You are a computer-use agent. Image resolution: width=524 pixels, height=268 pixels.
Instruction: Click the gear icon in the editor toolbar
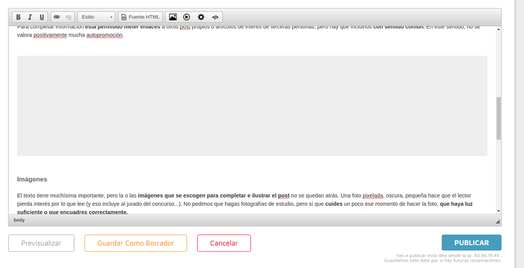[x=201, y=17]
